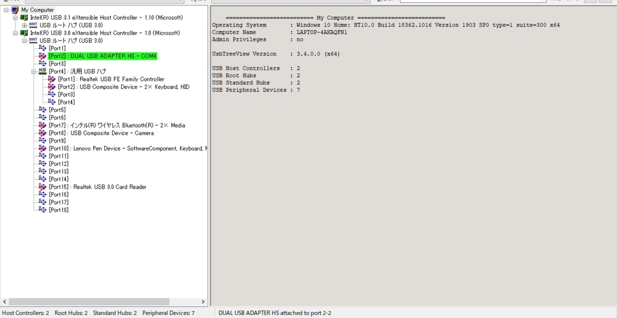Select the [Port16] tree entry
617x318 pixels.
(59, 194)
